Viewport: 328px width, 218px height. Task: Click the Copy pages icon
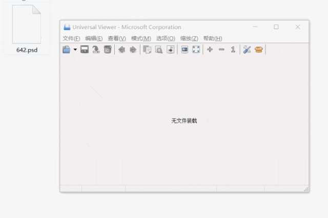point(147,50)
